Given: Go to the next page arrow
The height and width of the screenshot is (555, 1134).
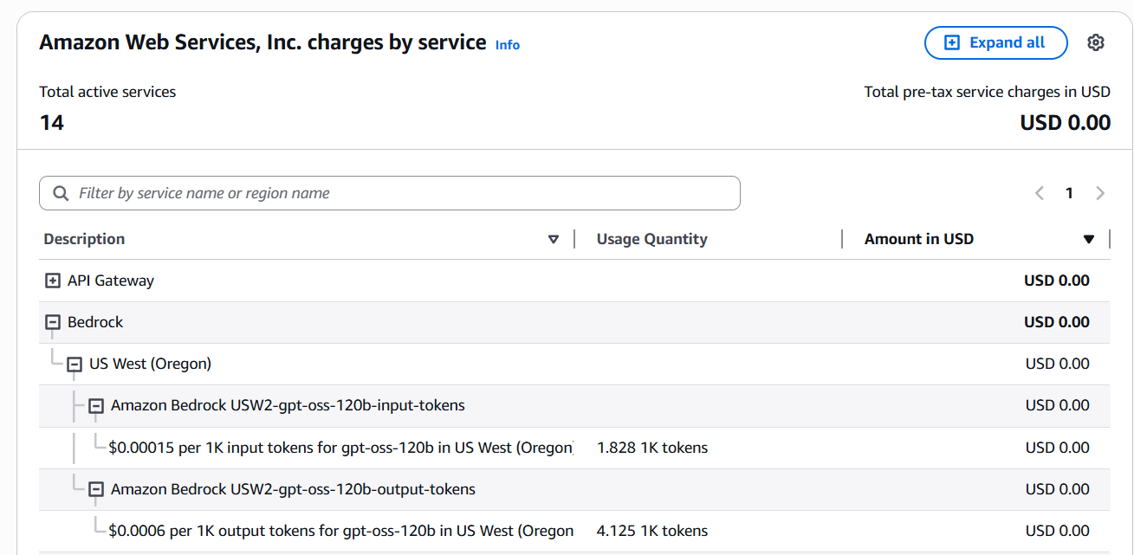Looking at the screenshot, I should [1100, 193].
